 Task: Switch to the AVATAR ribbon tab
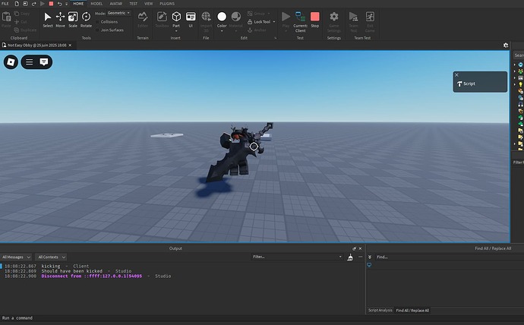(x=116, y=4)
